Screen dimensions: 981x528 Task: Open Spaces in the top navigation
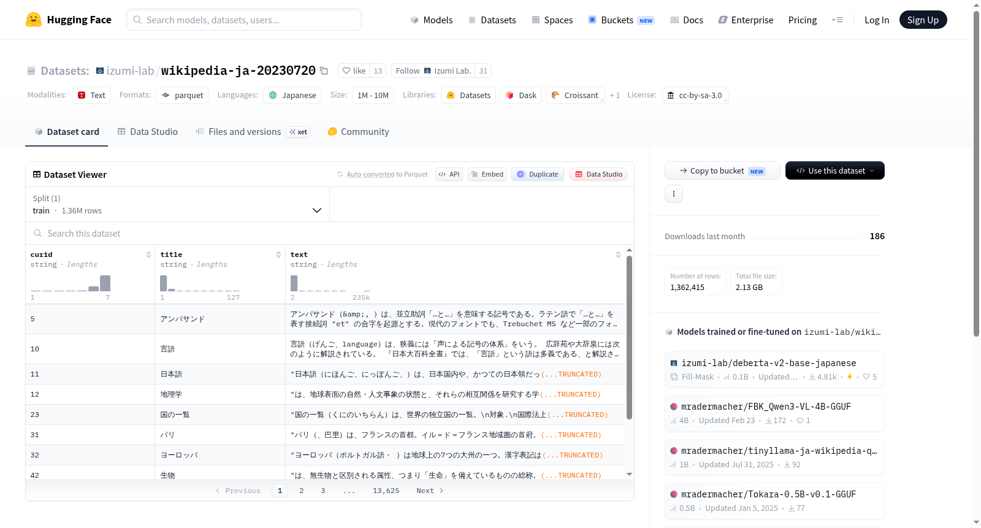[552, 20]
